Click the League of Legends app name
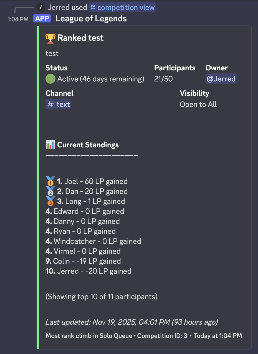 pyautogui.click(x=91, y=18)
